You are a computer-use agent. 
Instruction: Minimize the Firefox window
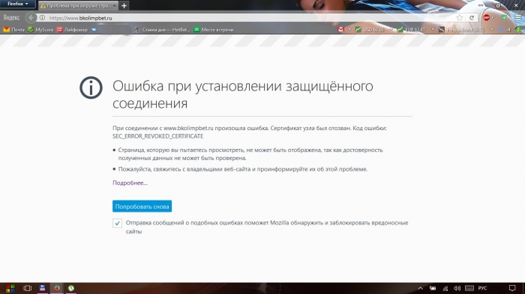point(481,5)
